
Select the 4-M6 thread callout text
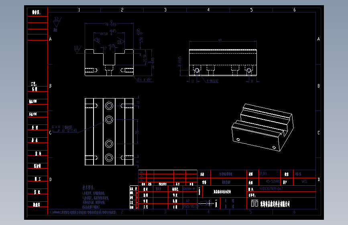point(212,81)
